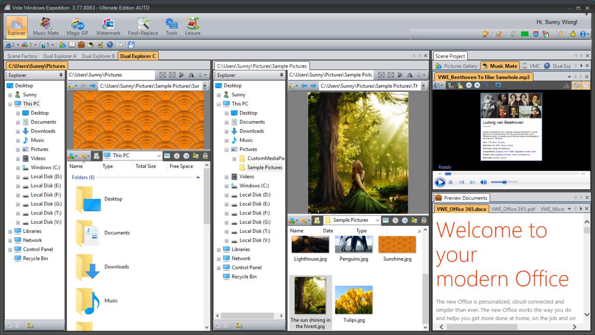Click the stopwatch icon on the top toolbar
The width and height of the screenshot is (595, 335).
pos(573,34)
